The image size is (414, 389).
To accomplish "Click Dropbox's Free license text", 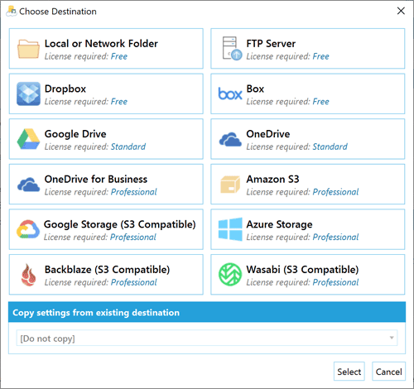I will tap(119, 102).
